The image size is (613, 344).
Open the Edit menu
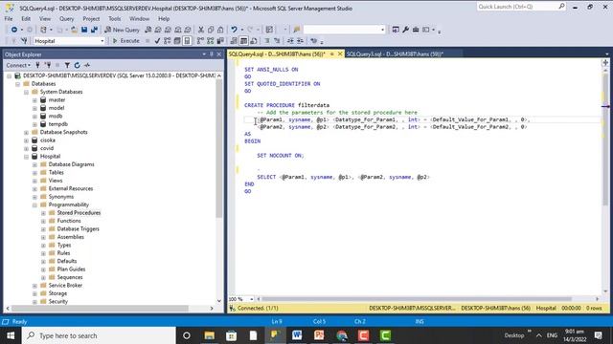(26, 18)
